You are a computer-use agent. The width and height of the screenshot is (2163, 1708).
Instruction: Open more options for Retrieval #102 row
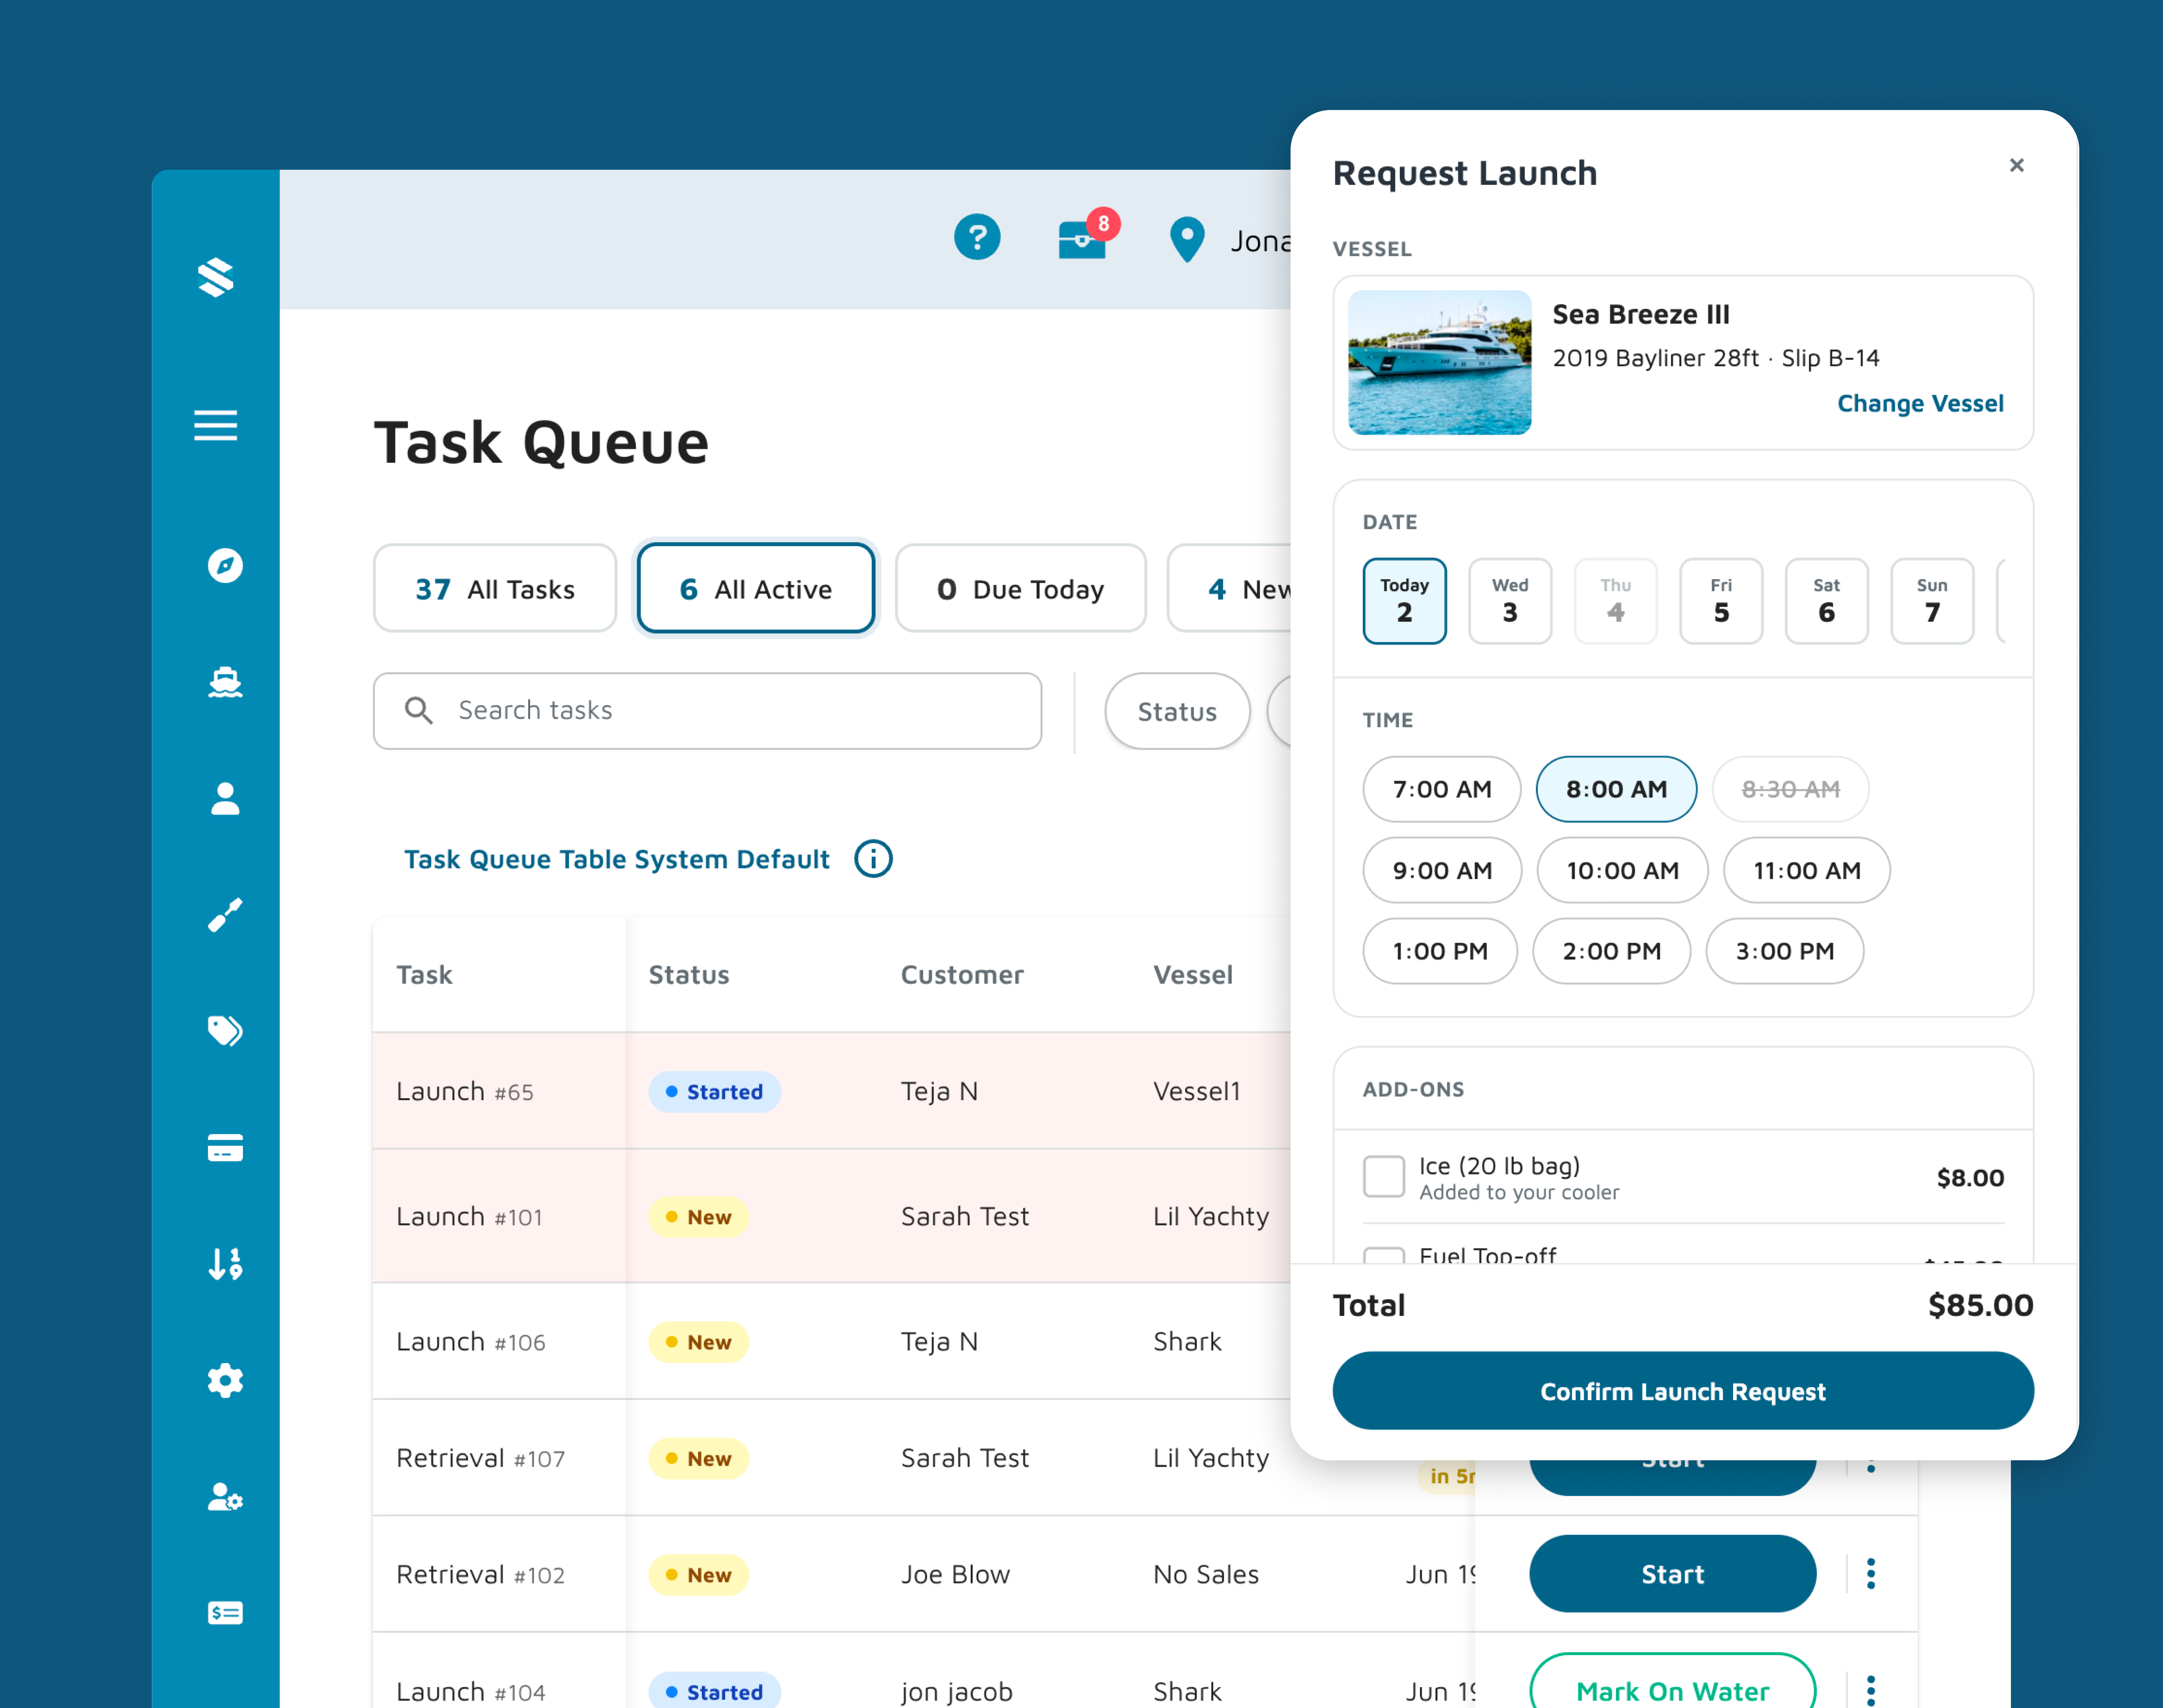(1871, 1574)
